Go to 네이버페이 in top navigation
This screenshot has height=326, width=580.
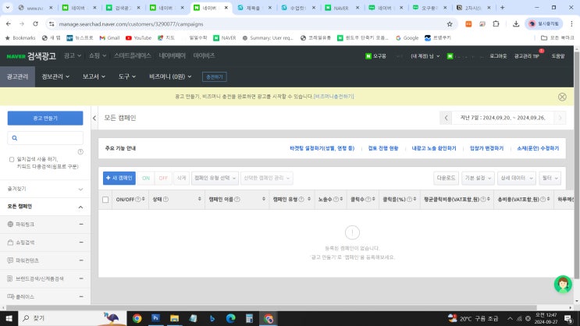tap(172, 55)
